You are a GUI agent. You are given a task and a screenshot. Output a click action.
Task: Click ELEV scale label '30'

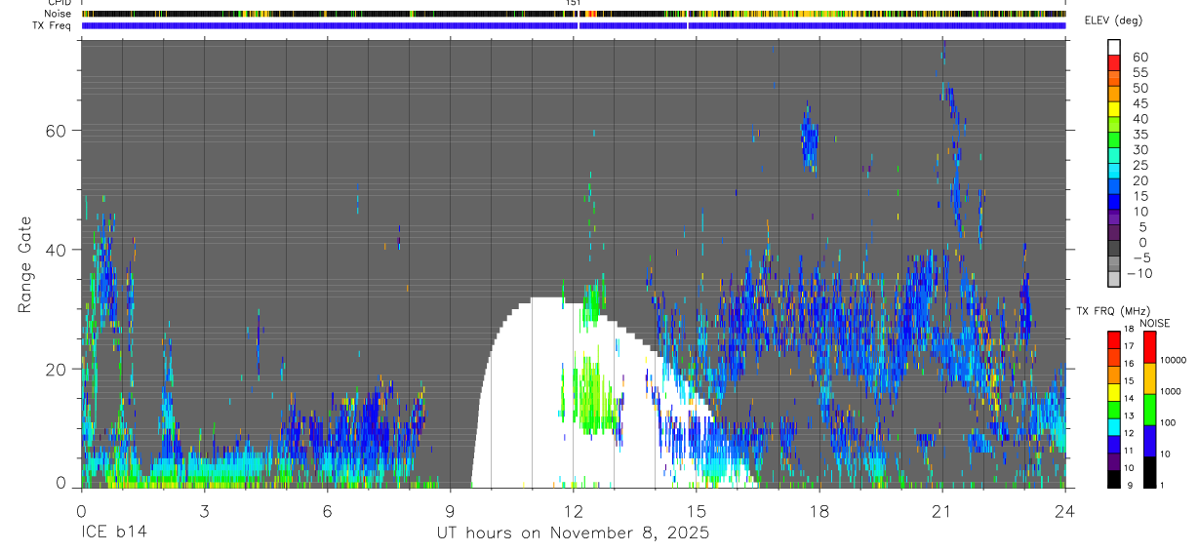click(1139, 149)
